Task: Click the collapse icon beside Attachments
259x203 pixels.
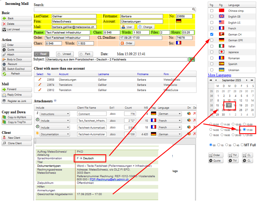Action: tap(55, 101)
